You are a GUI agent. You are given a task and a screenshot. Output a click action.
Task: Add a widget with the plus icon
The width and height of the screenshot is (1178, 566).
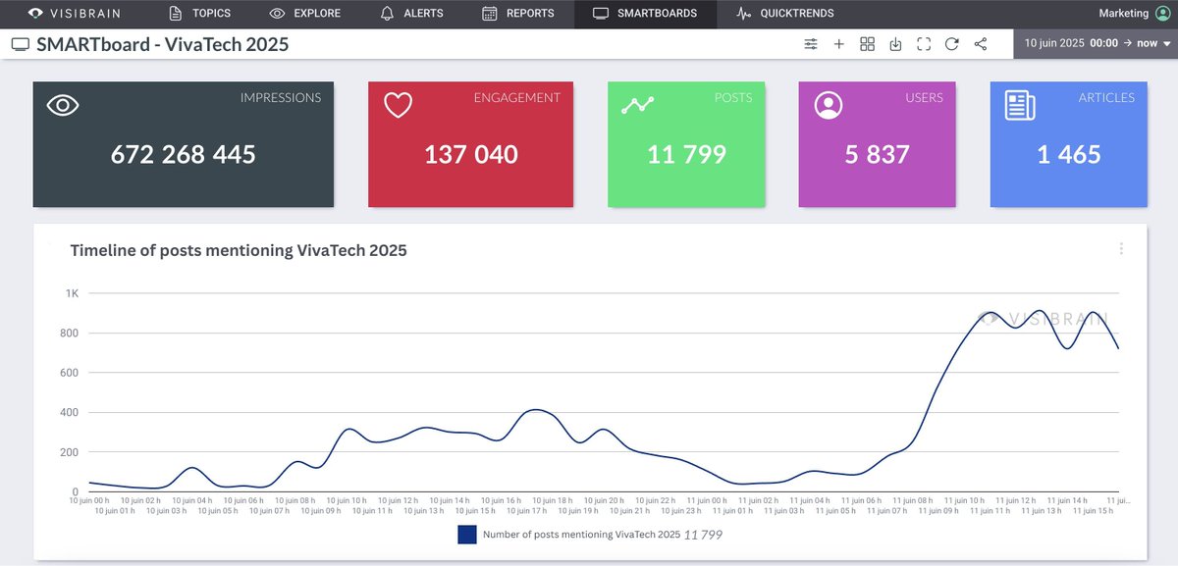click(838, 44)
